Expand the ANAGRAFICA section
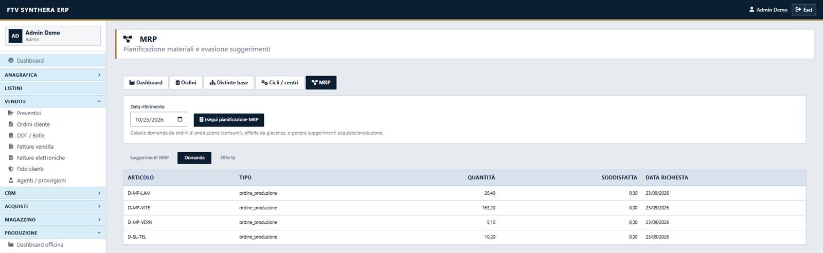This screenshot has height=253, width=823. (53, 75)
